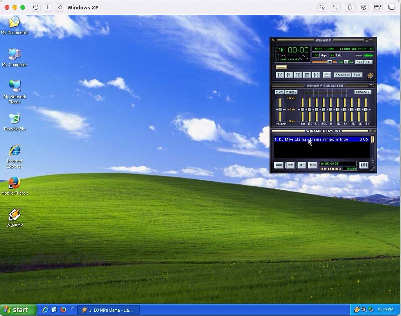Select the Internet Explorer desktop icon

click(14, 157)
